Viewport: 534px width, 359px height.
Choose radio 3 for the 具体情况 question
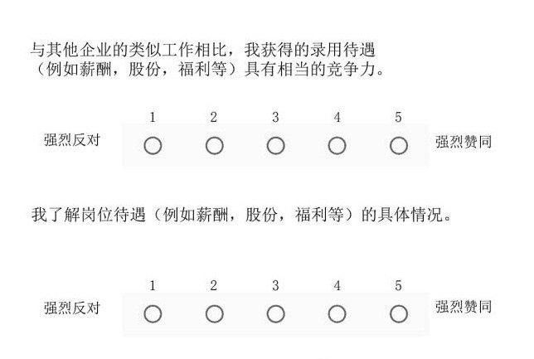coord(275,314)
